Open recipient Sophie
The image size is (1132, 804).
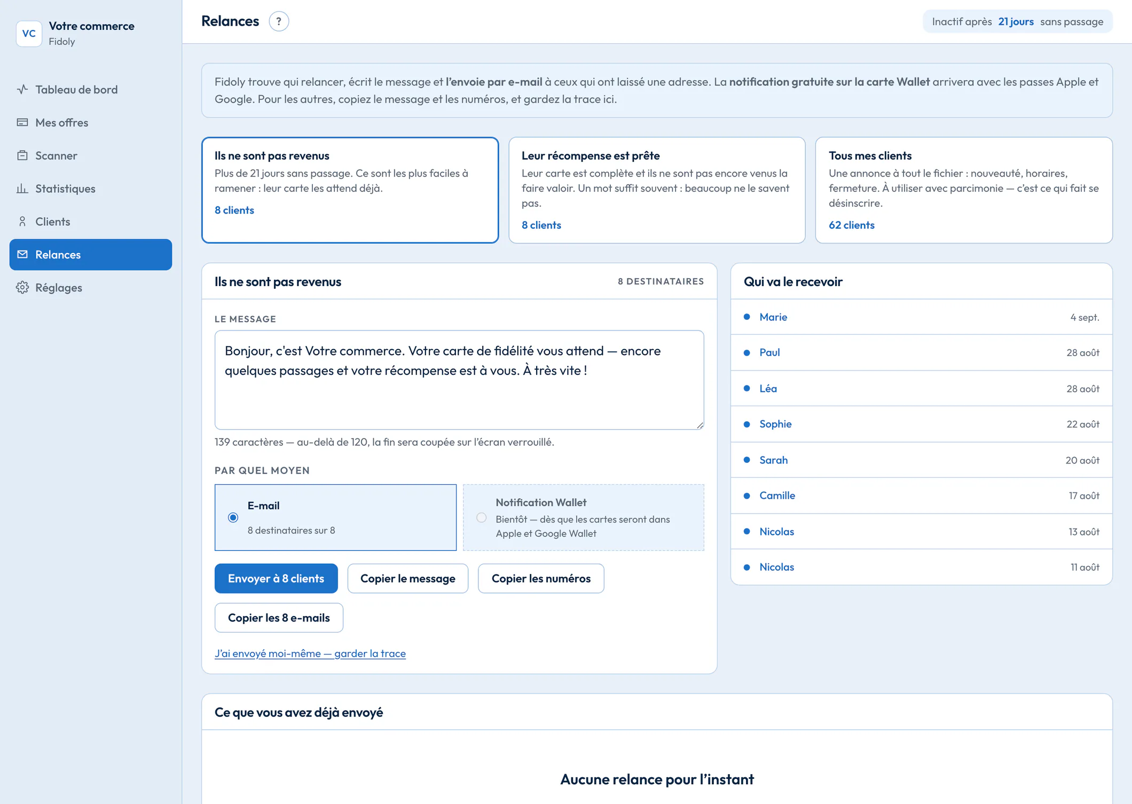[x=922, y=424]
